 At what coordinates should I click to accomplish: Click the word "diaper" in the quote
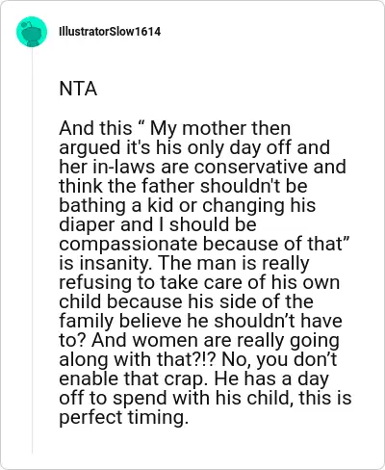[x=87, y=224]
